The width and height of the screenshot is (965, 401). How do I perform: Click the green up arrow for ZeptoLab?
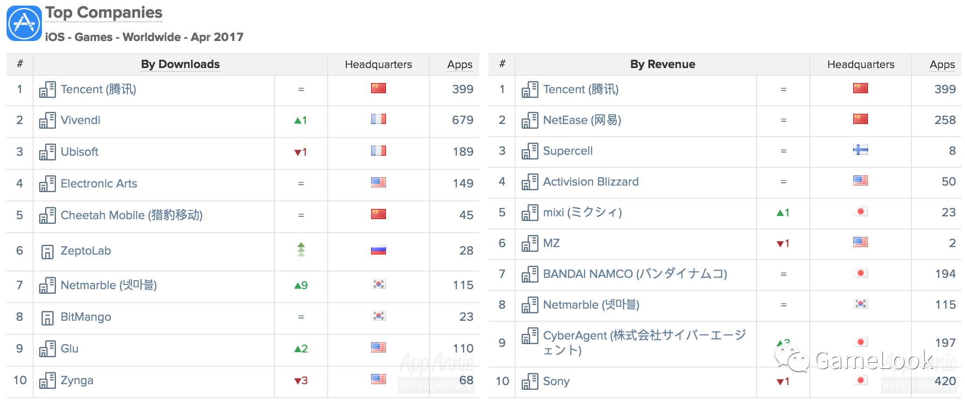tap(301, 249)
